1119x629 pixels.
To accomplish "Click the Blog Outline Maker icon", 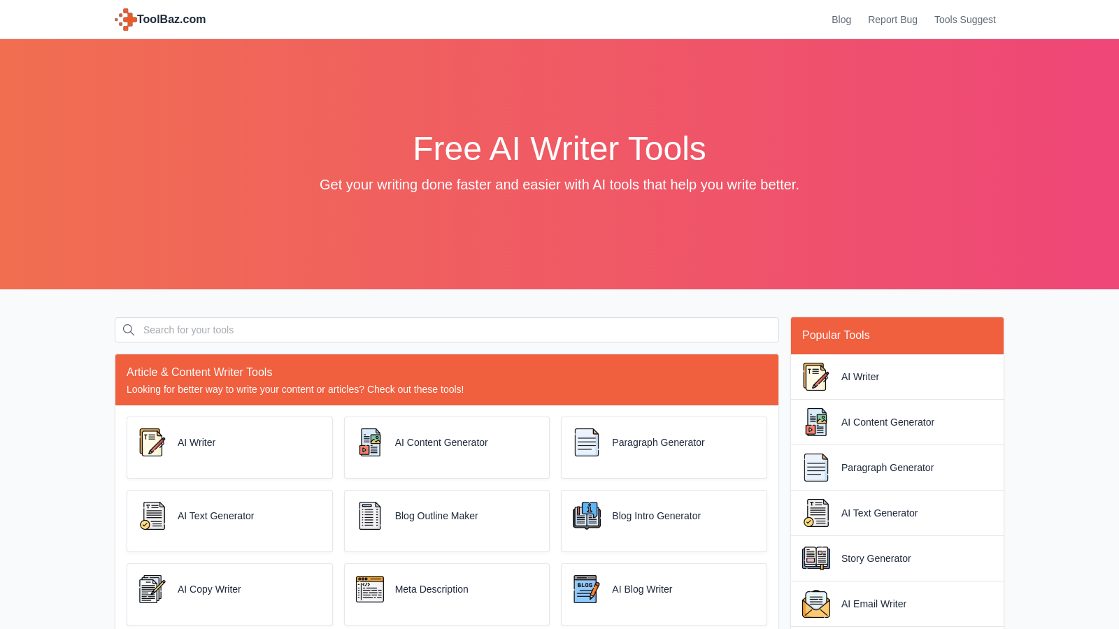I will (x=370, y=516).
